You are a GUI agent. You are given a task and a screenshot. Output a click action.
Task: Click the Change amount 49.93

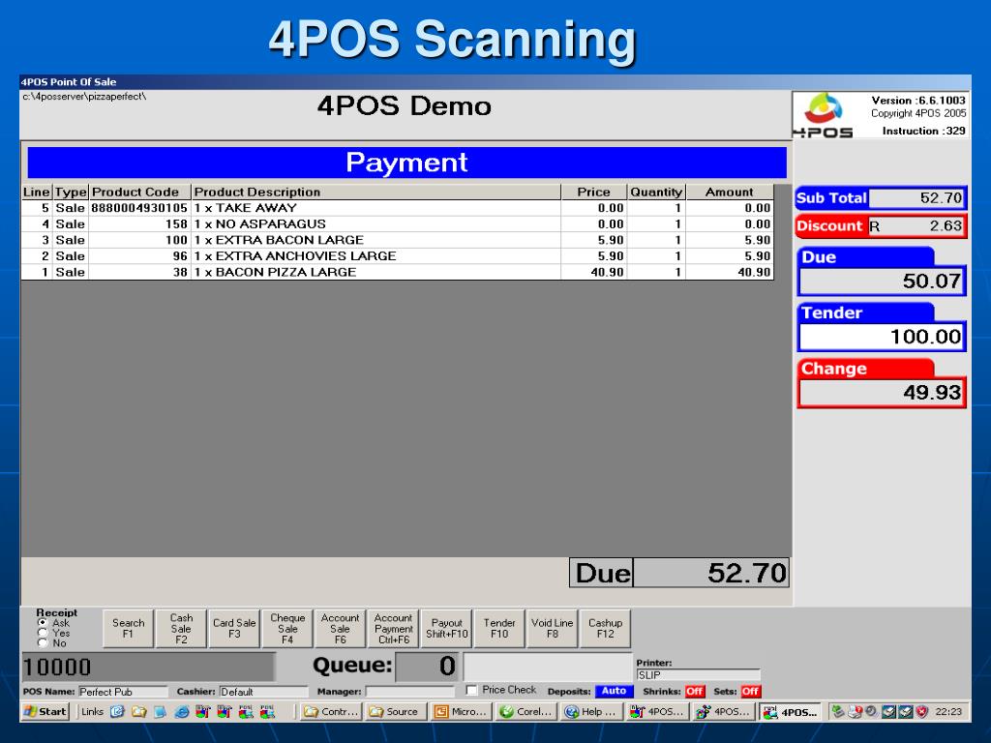pyautogui.click(x=882, y=393)
